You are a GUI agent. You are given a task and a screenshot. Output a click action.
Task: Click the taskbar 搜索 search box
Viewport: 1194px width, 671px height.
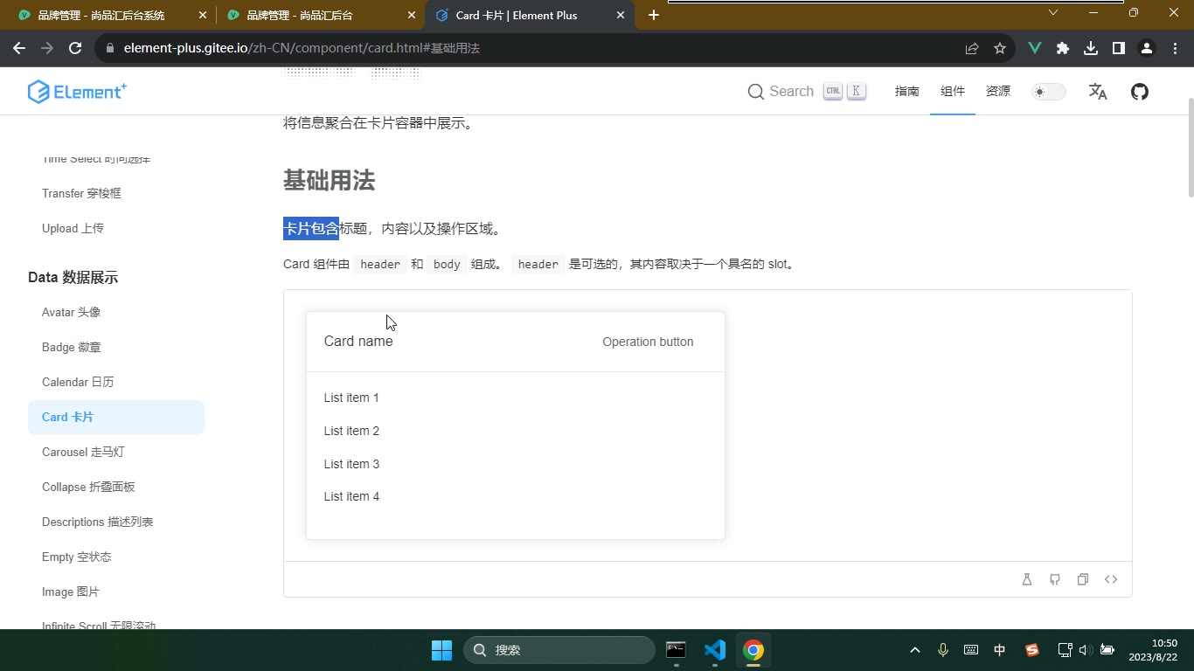tap(559, 650)
